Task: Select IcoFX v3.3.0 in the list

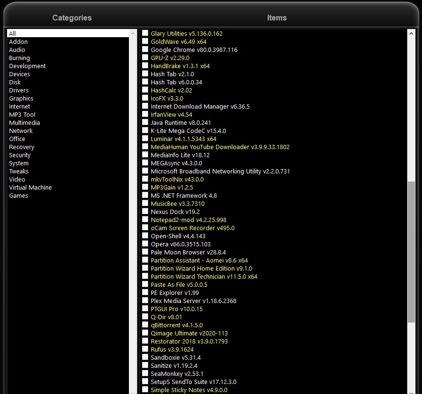Action: click(x=167, y=98)
